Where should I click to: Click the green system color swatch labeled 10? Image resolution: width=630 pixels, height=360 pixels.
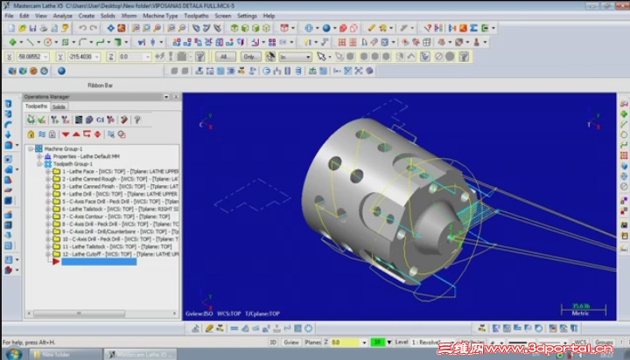click(x=377, y=343)
